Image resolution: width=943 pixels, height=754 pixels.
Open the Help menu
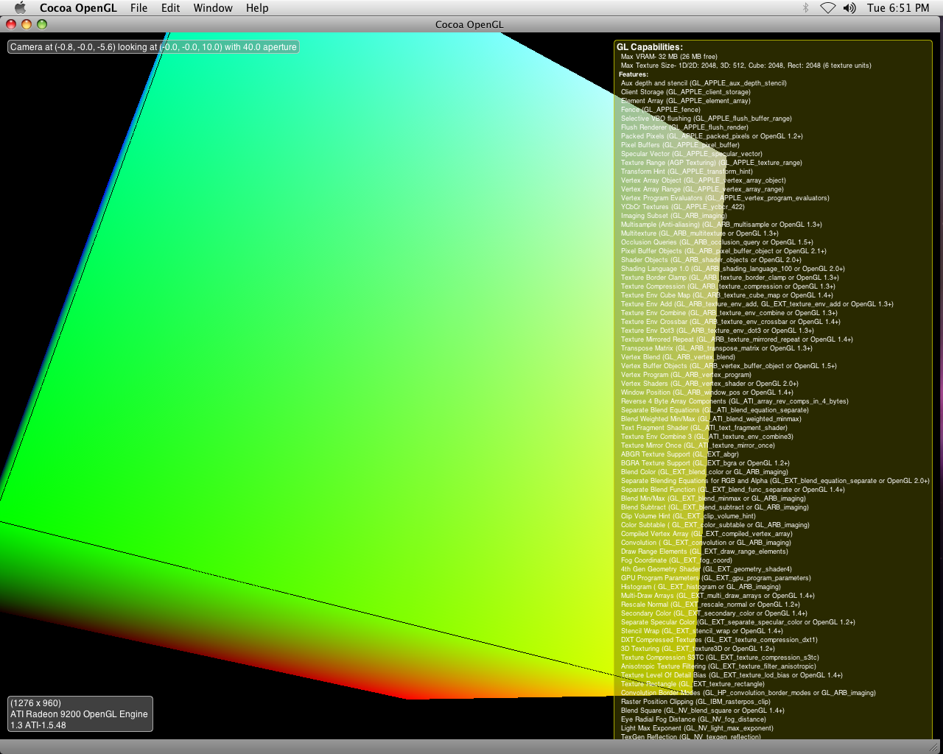pyautogui.click(x=257, y=8)
